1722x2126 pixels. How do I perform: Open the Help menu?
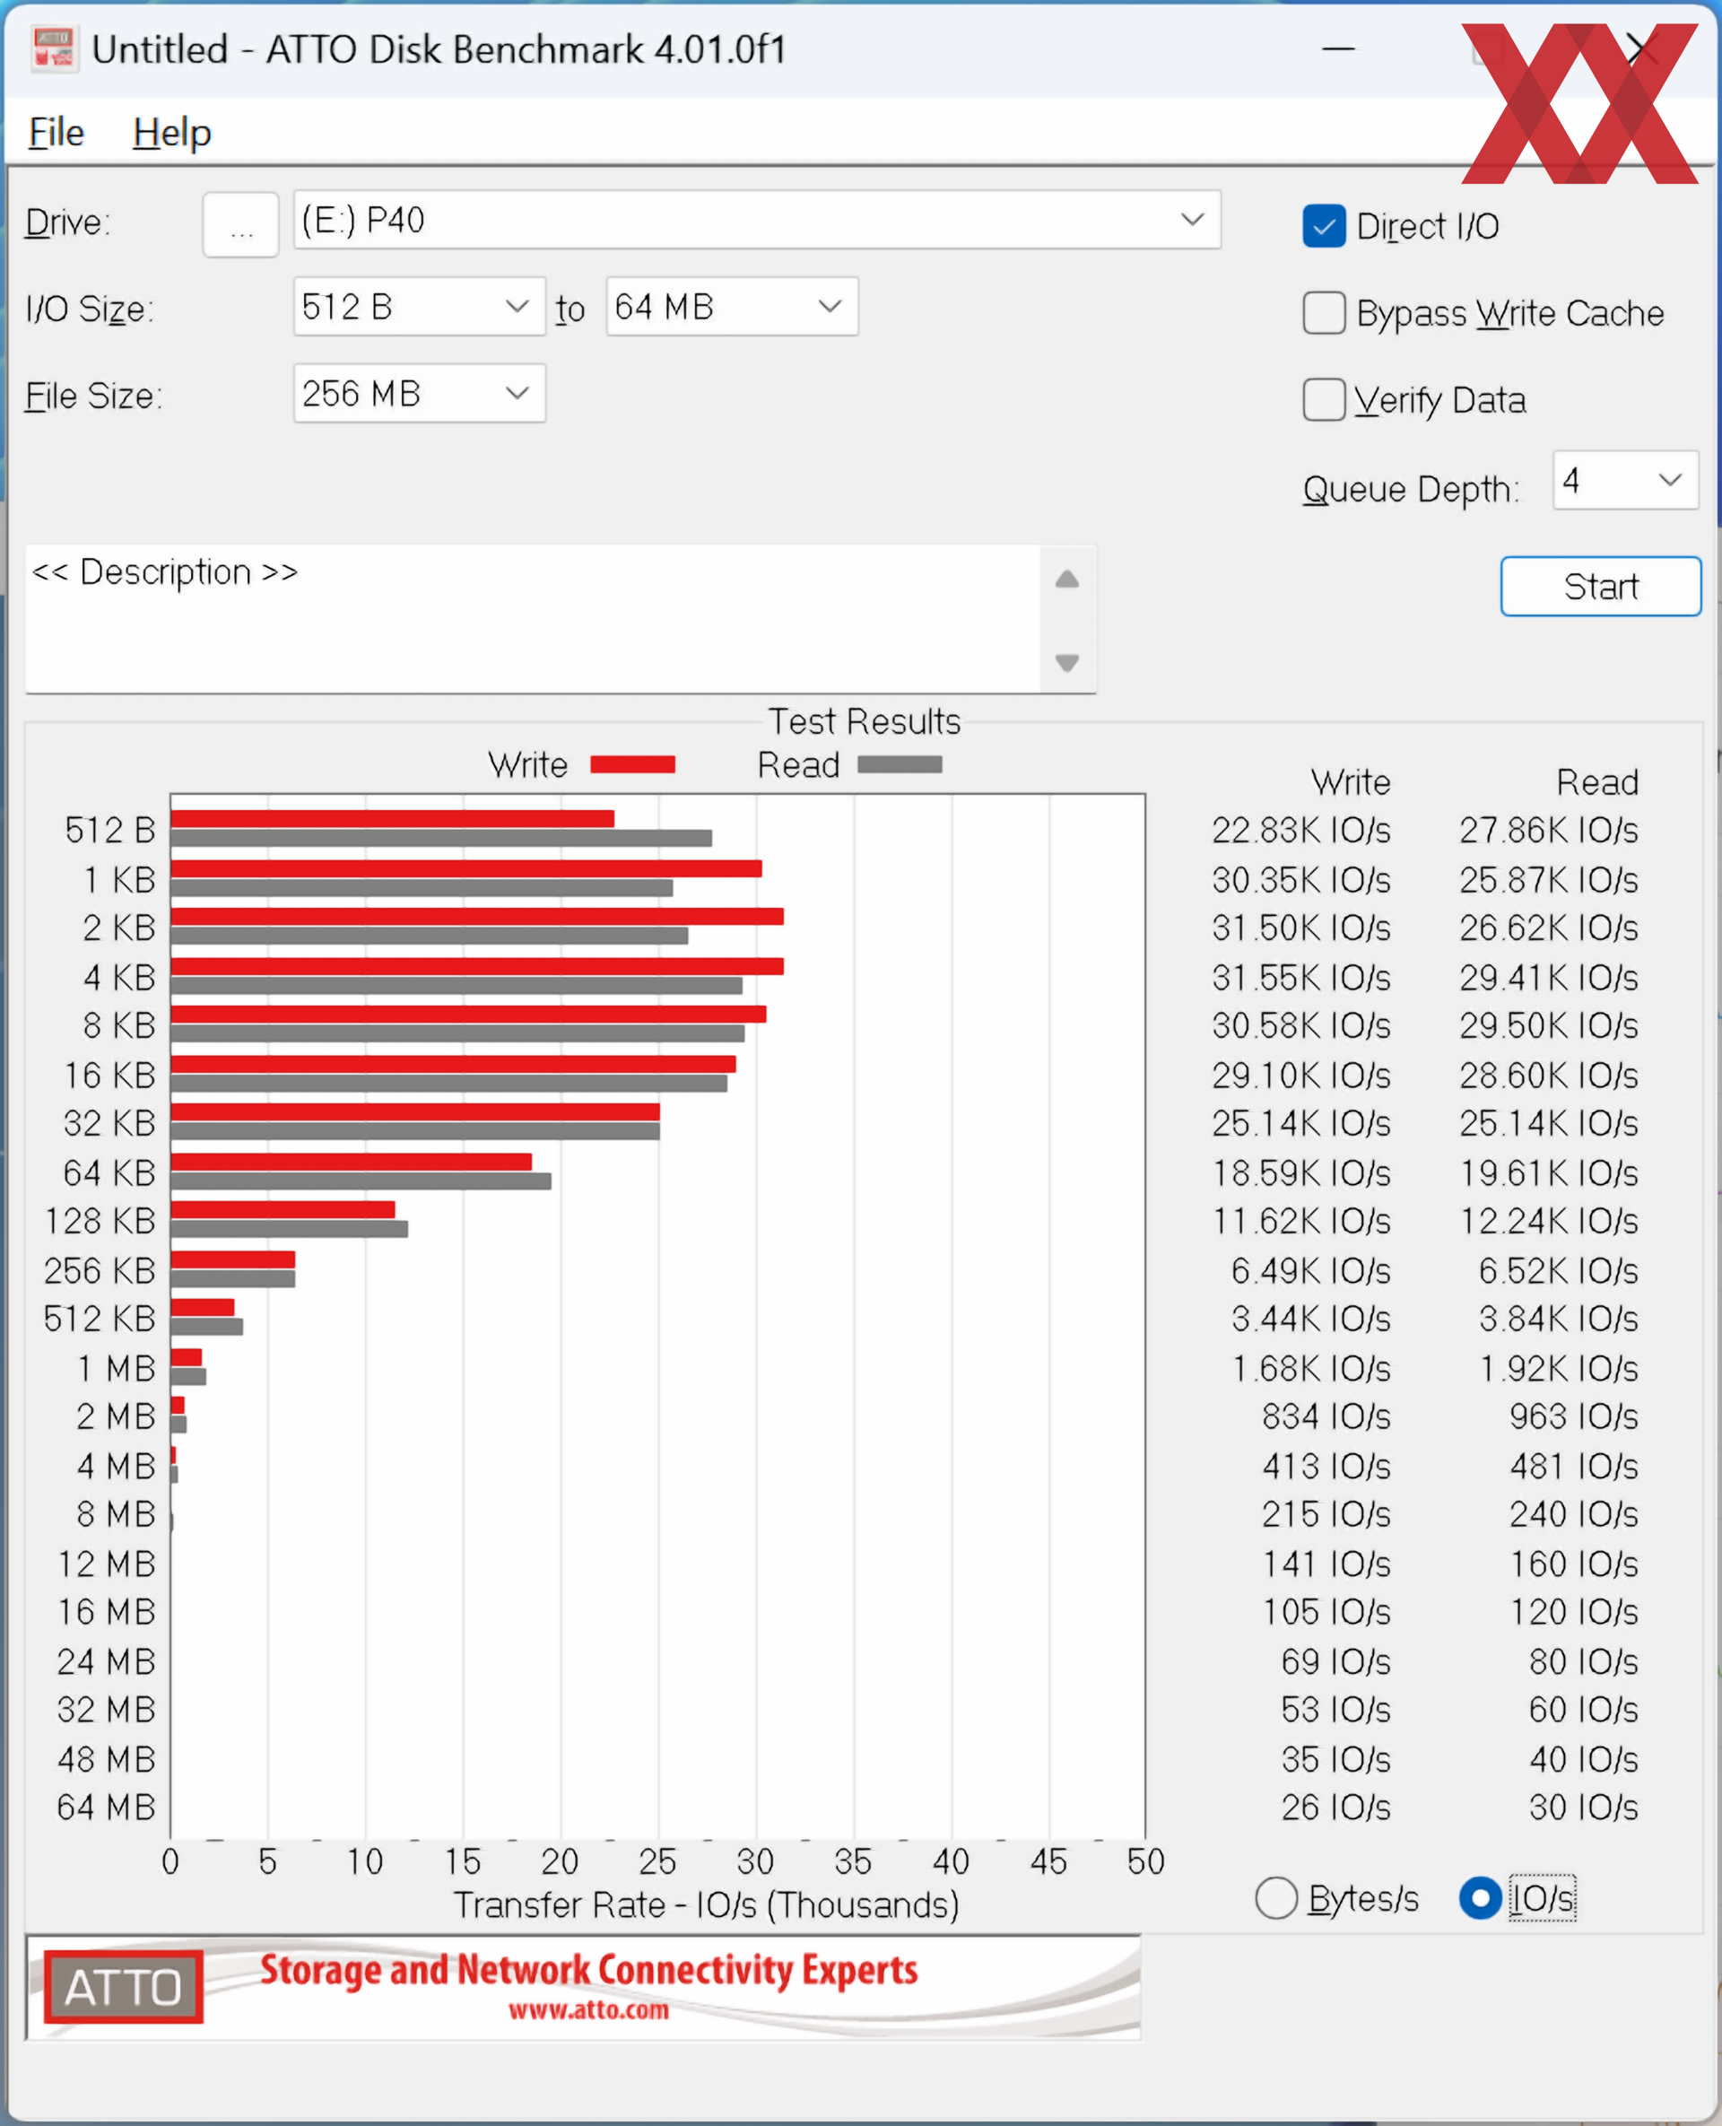[x=171, y=132]
